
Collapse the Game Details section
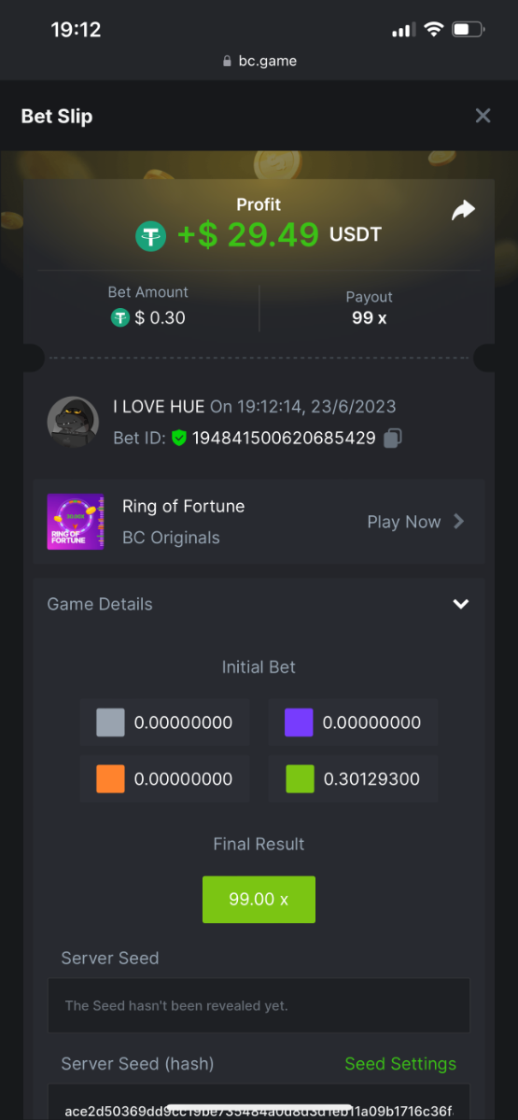460,604
